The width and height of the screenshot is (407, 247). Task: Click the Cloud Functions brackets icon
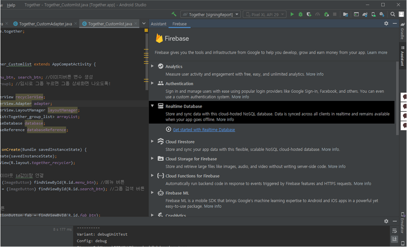point(161,176)
